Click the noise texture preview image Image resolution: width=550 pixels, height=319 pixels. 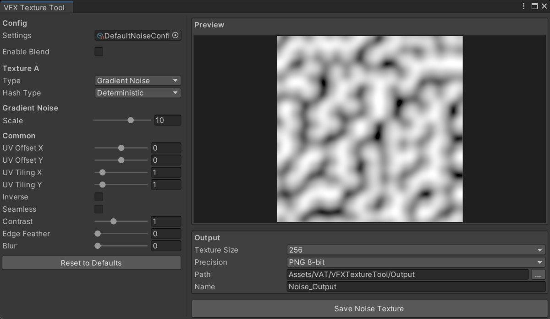[x=369, y=129]
